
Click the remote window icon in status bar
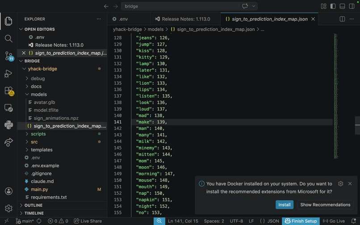[7, 221]
